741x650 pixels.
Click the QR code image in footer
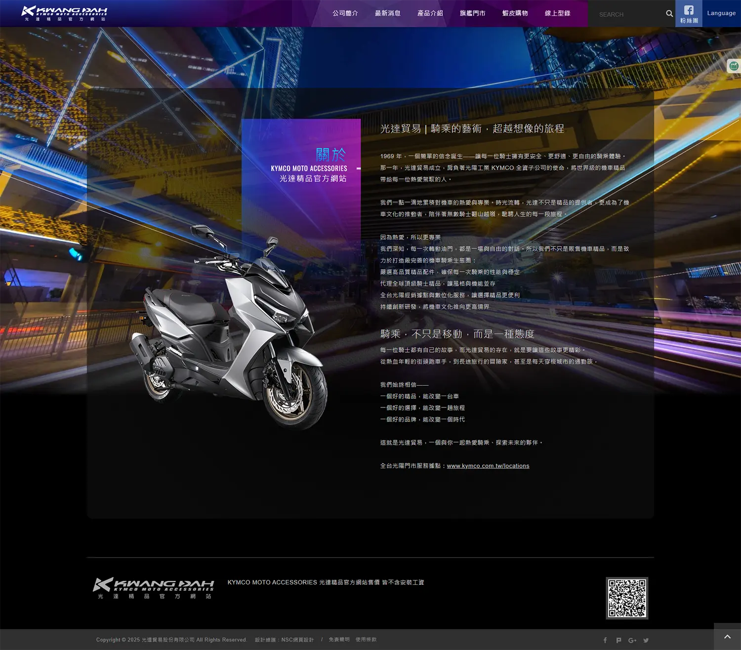coord(627,598)
